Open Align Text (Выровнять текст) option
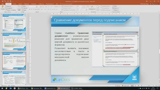Screen dimensions: 160x90 [66, 8]
